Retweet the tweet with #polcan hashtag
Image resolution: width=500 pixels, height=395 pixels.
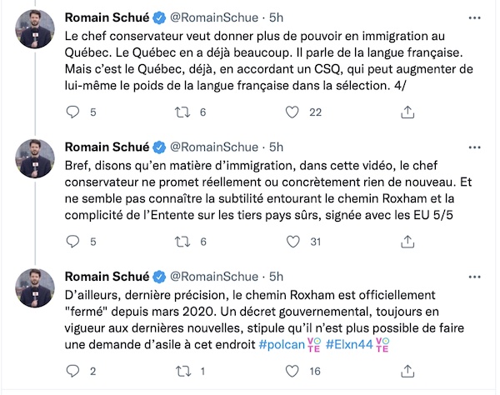[183, 371]
